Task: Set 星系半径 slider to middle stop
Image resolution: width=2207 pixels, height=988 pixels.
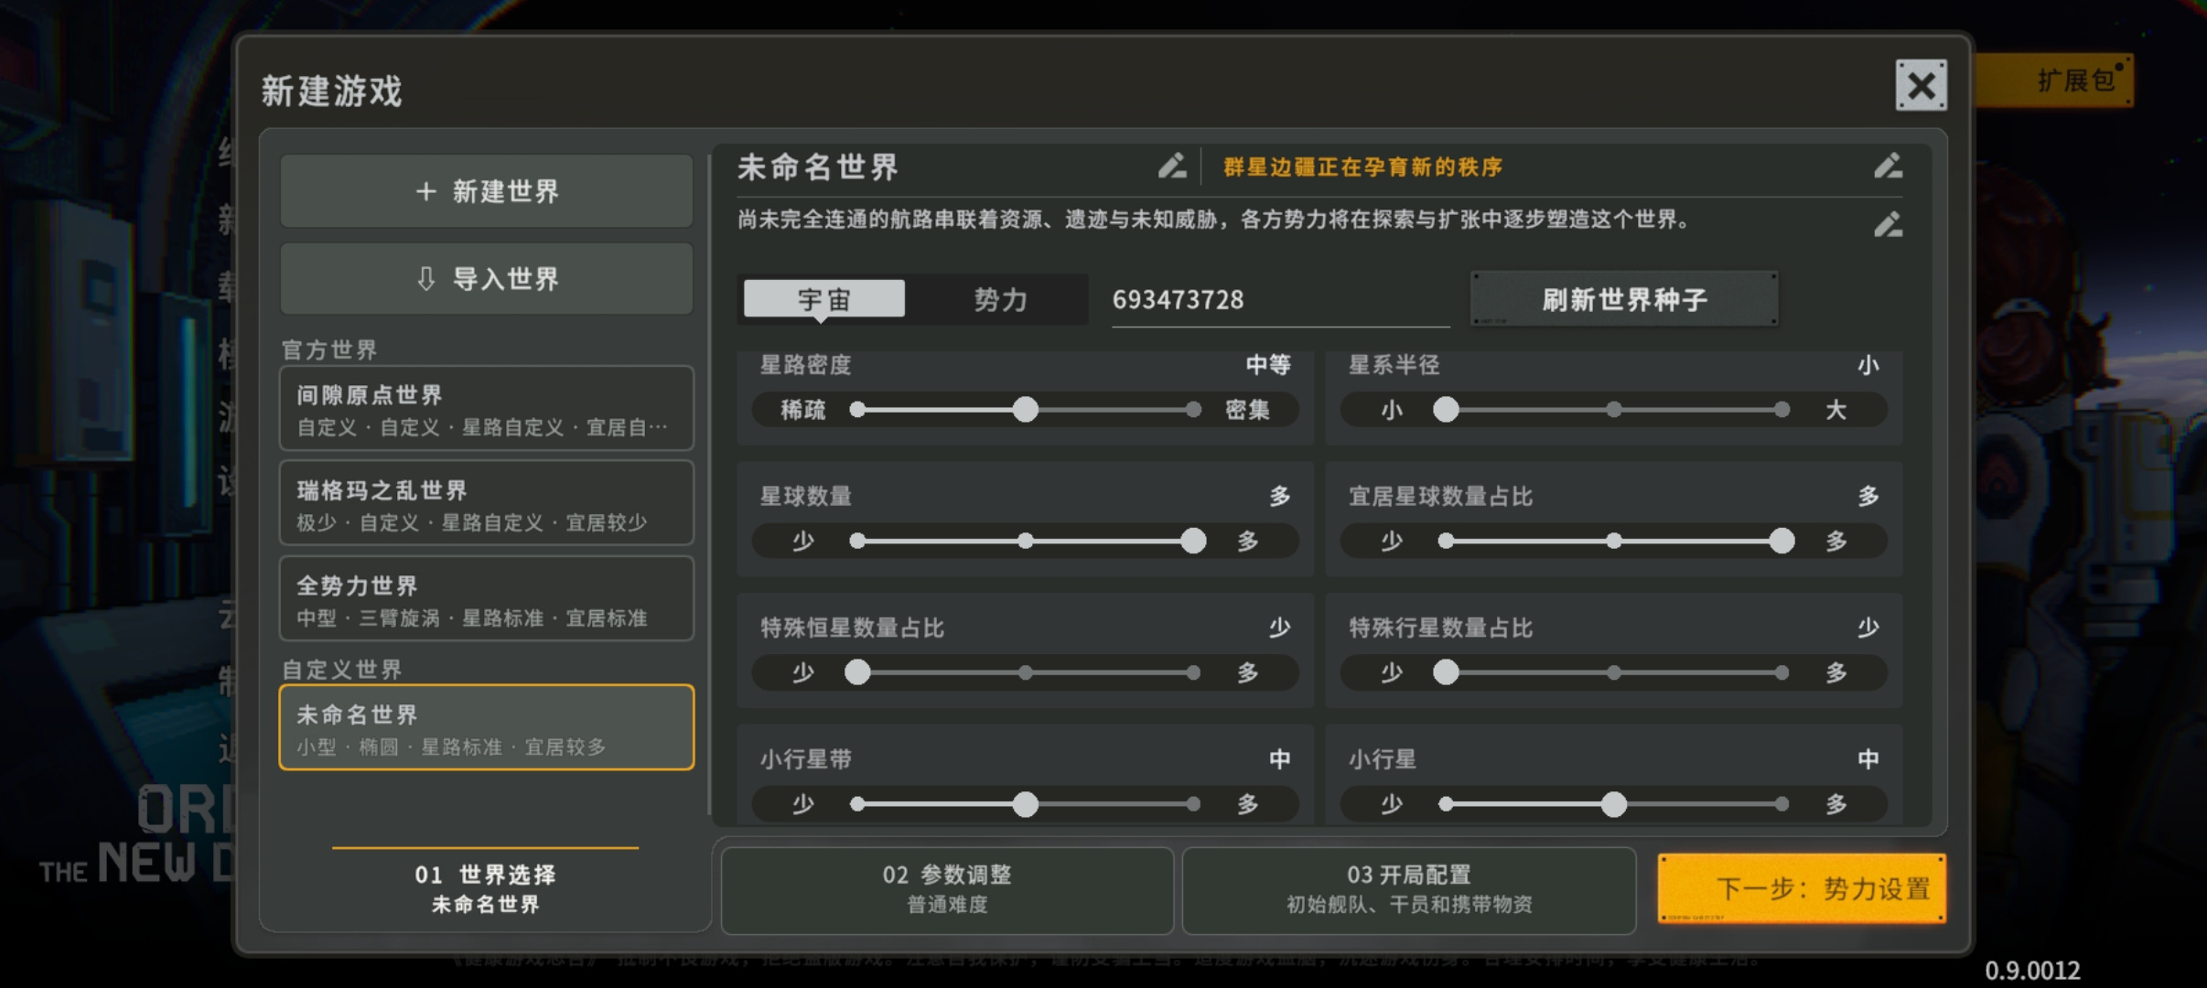Action: [x=1614, y=409]
